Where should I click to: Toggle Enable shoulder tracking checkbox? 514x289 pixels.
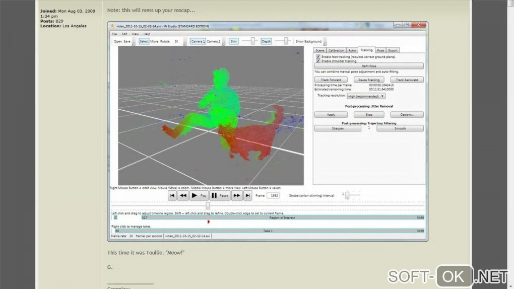click(x=318, y=61)
